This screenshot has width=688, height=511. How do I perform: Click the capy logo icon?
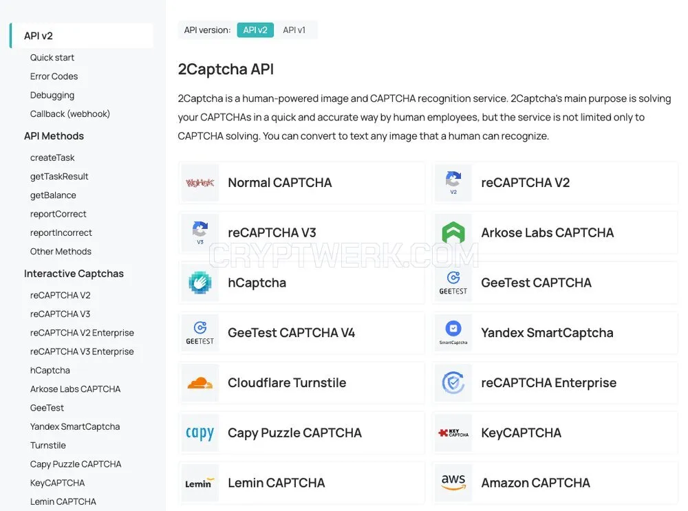click(x=200, y=433)
